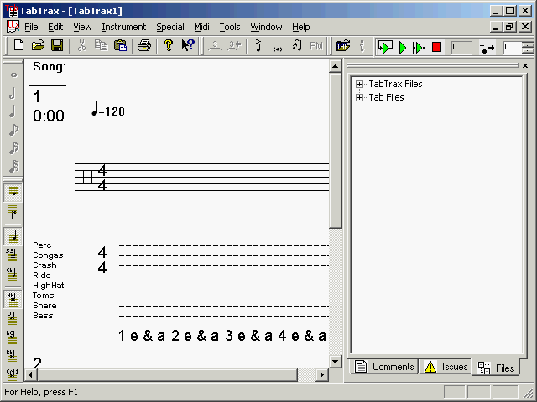The height and width of the screenshot is (402, 537).
Task: Open a file using the folder icon
Action: 38,45
